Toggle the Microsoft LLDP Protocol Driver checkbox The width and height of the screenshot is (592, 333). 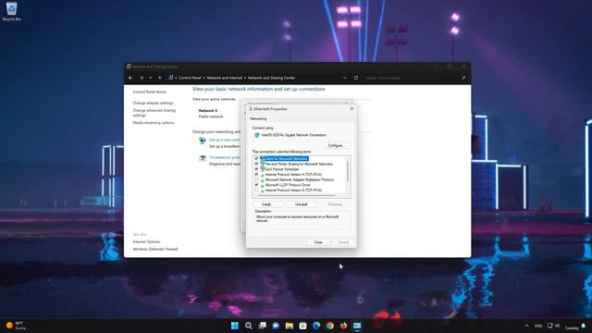pos(256,185)
